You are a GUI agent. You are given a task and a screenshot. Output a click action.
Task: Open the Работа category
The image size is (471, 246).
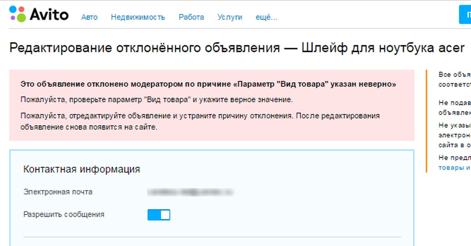tap(191, 17)
